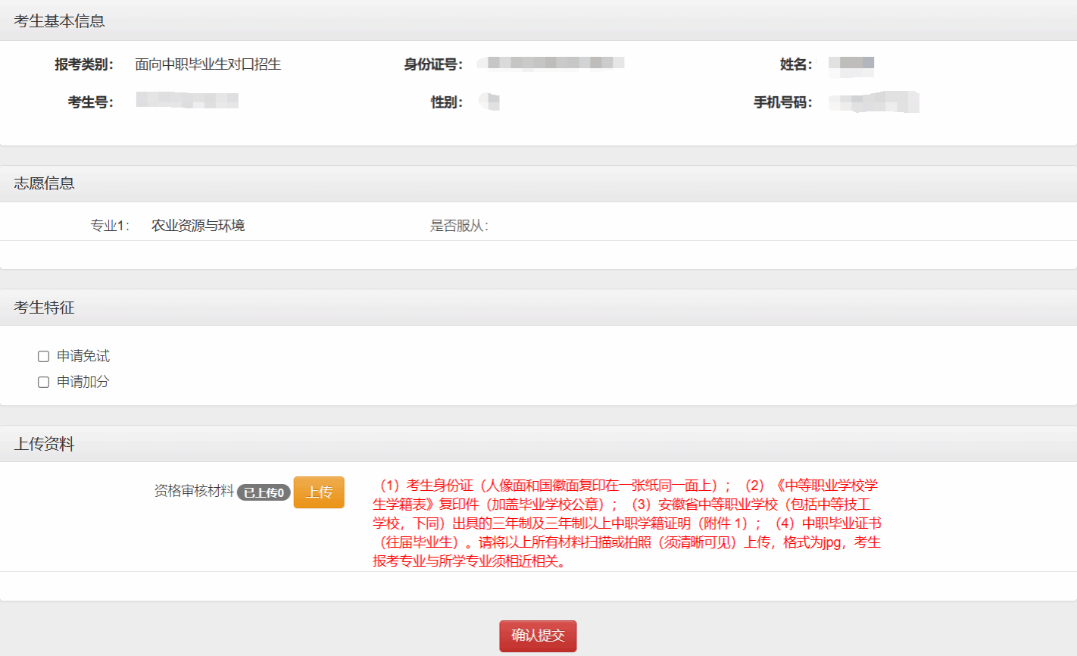Click the blurred 身份证号 value
The image size is (1077, 656).
point(551,63)
